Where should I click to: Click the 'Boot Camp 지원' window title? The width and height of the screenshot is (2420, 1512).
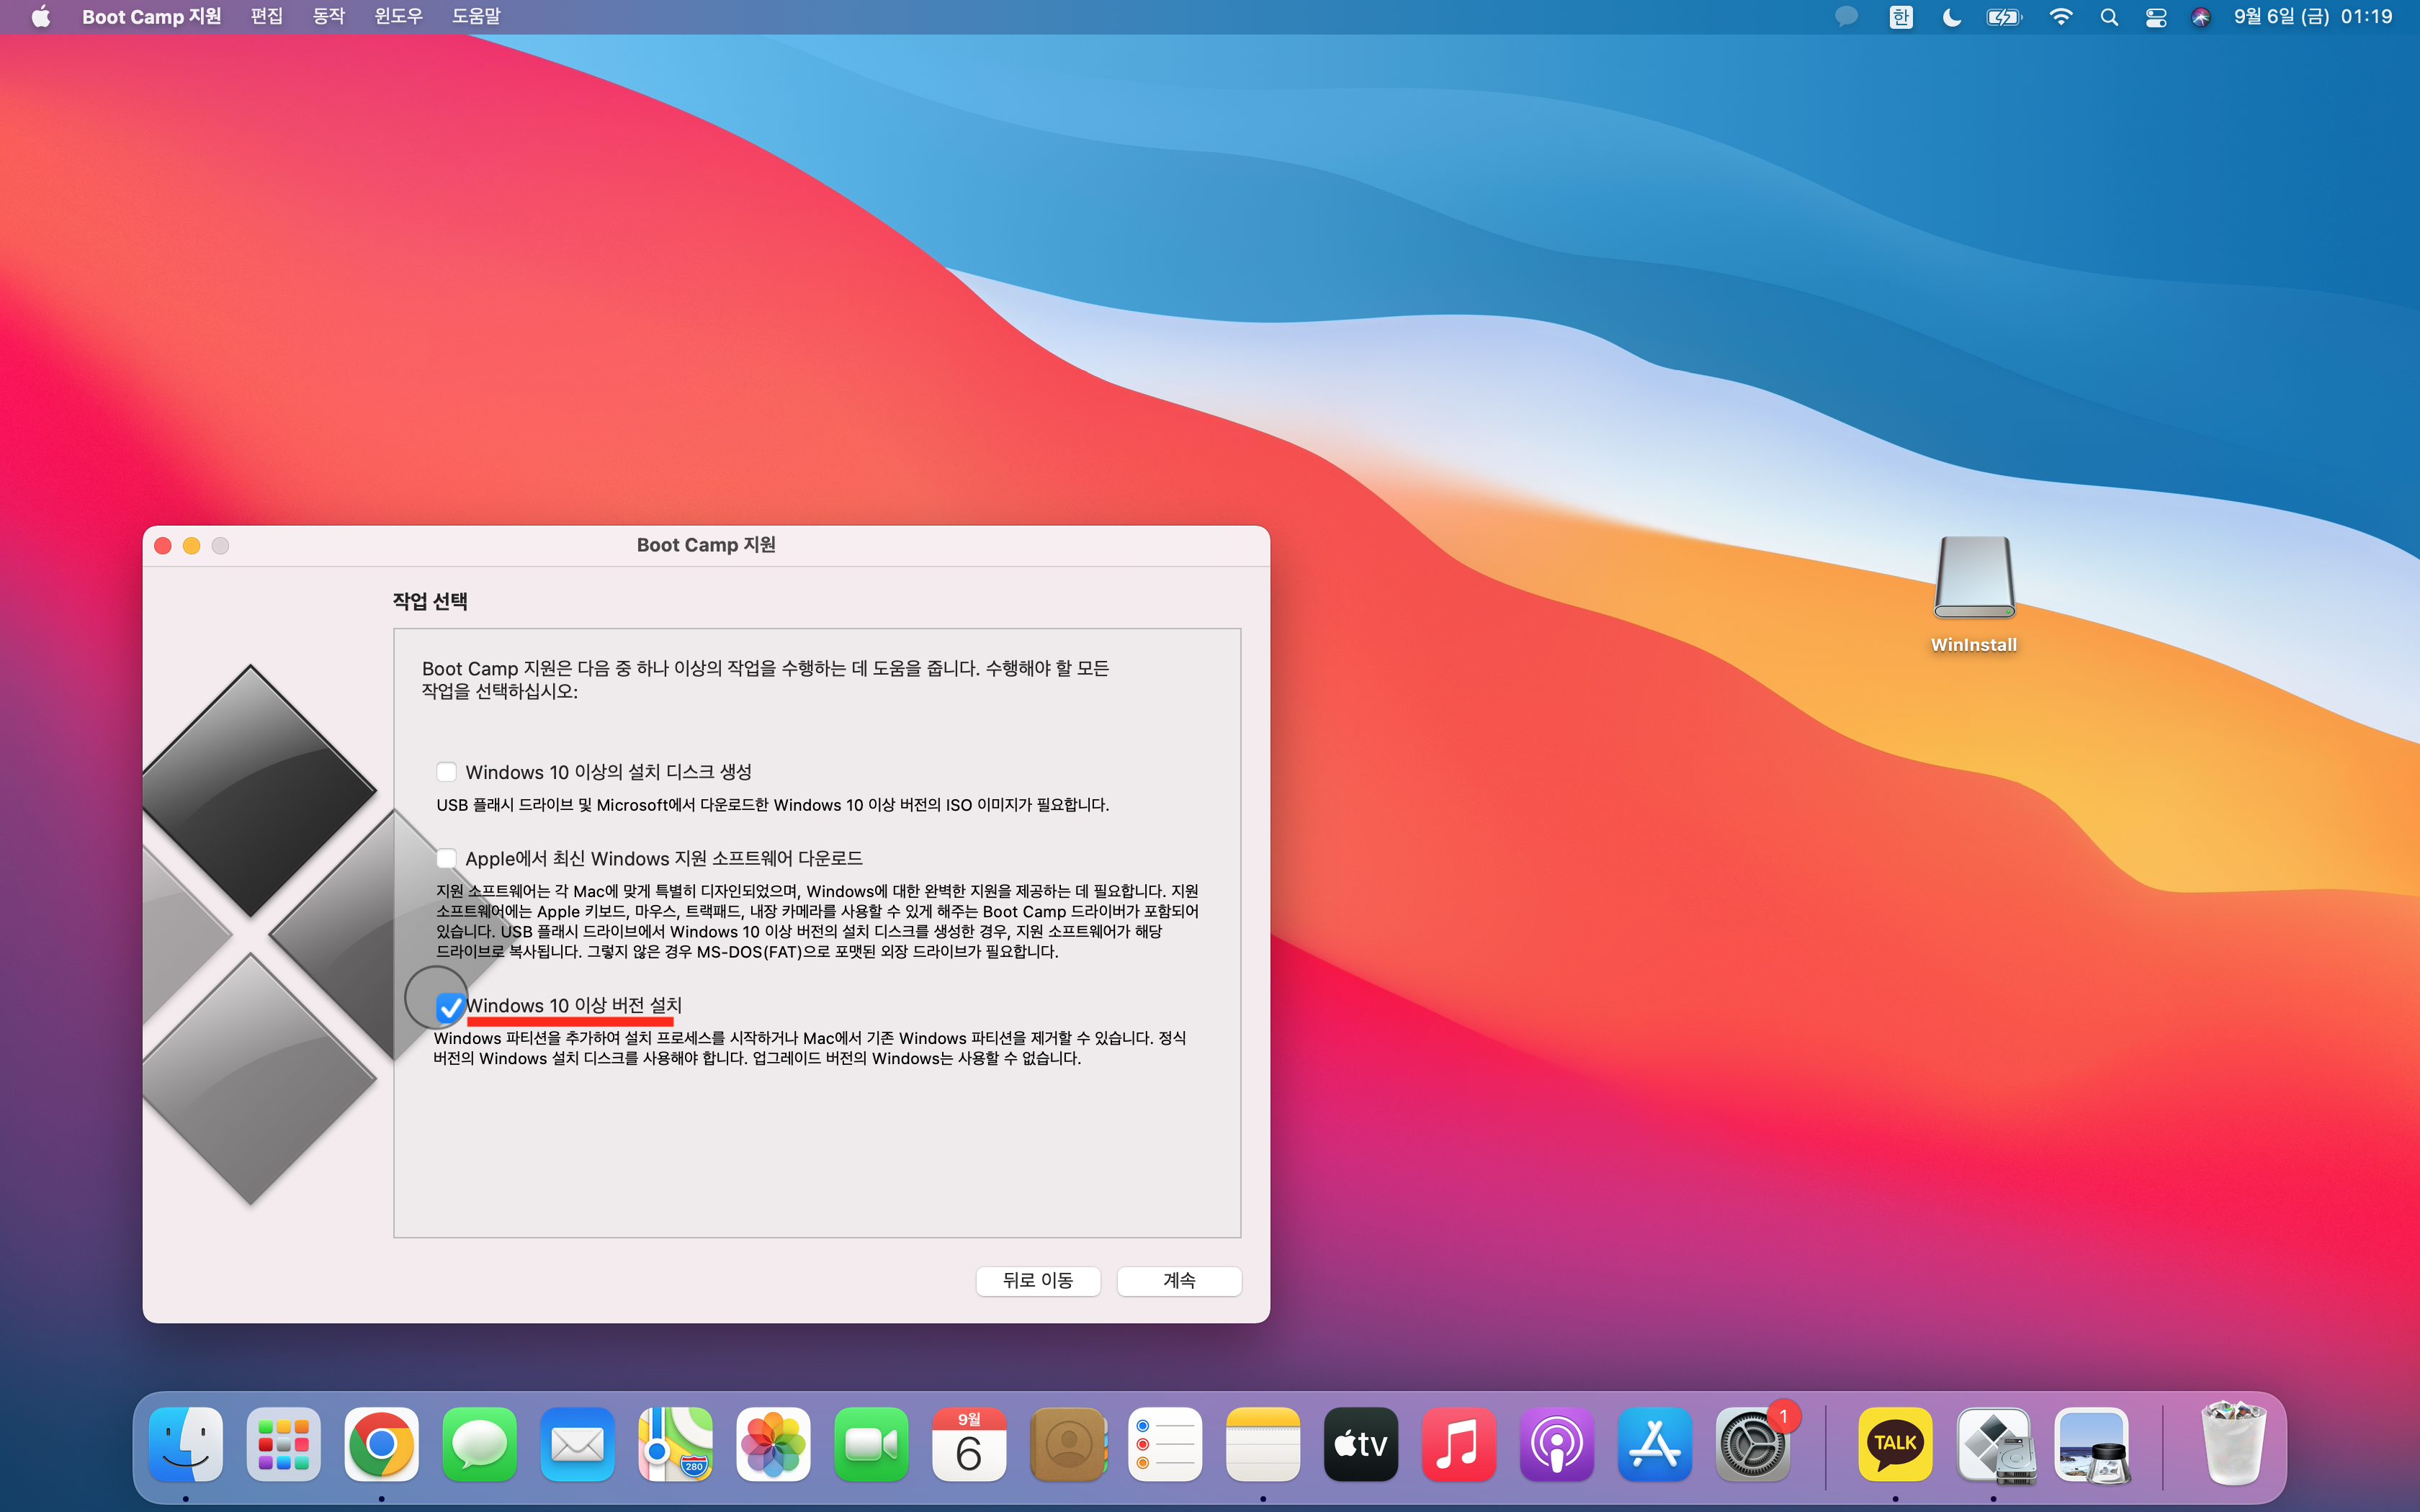pos(706,545)
